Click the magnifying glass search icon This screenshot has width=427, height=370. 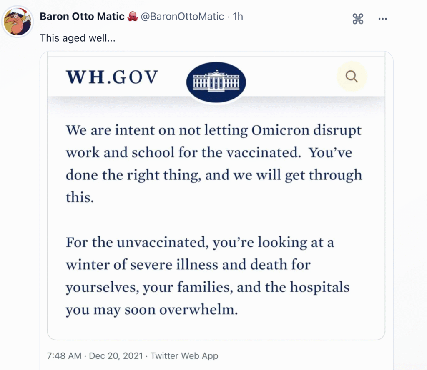click(x=352, y=77)
